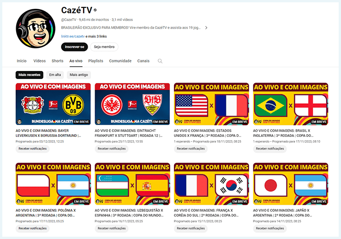
Task: Click the Estados Unidos x França title
Action: point(208,133)
